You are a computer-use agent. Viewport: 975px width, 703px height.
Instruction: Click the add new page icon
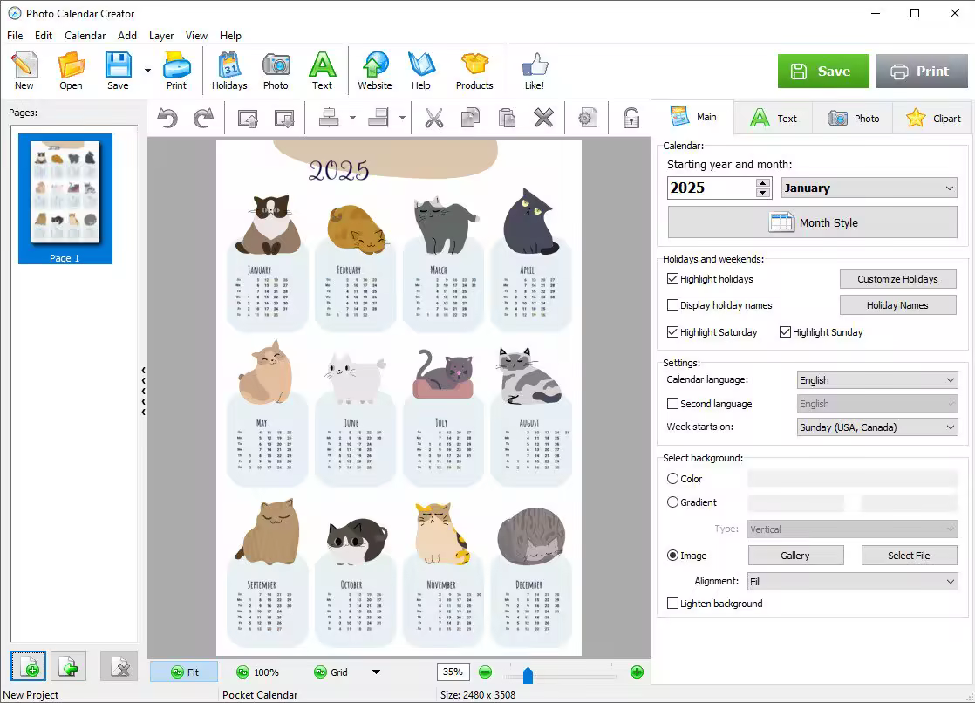pos(29,667)
